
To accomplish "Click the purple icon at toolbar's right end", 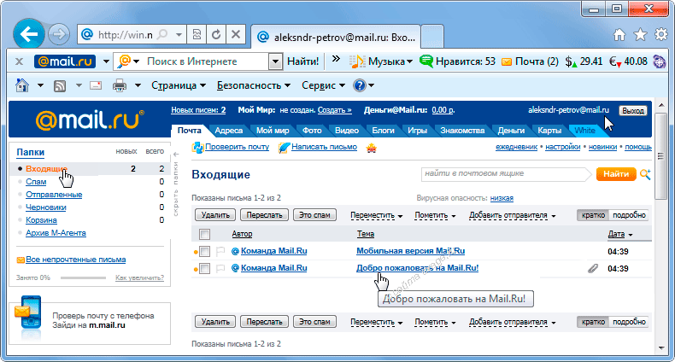I will point(659,61).
